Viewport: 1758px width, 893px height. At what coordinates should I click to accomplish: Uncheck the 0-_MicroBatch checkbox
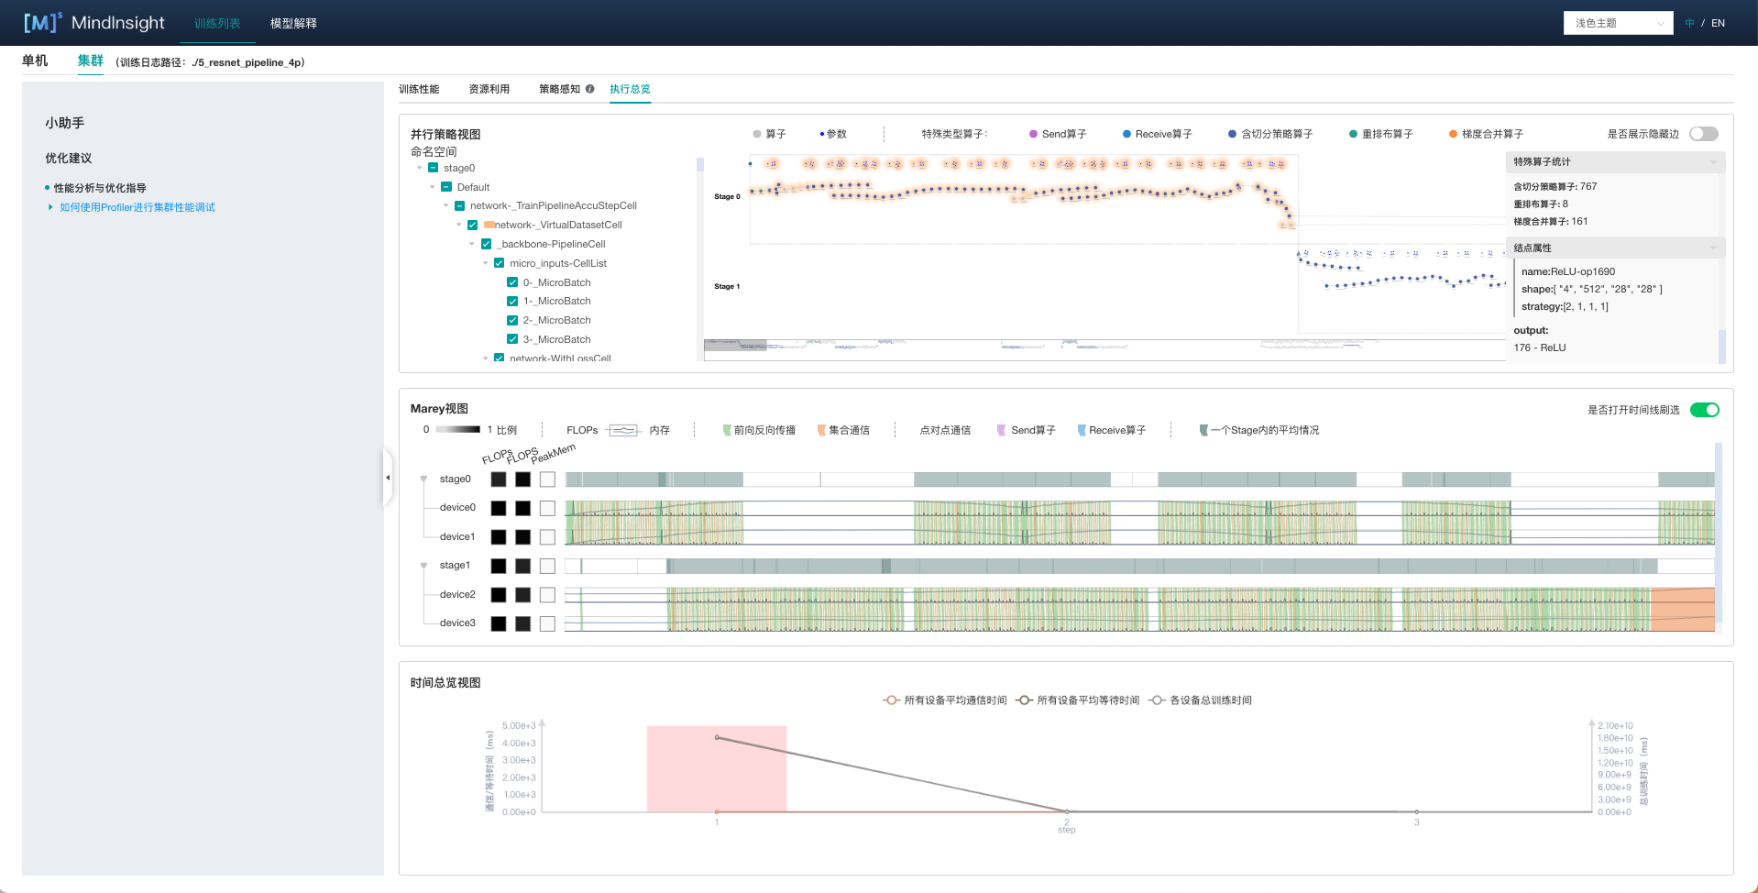512,282
